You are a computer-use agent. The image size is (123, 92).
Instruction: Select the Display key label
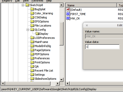(44, 34)
